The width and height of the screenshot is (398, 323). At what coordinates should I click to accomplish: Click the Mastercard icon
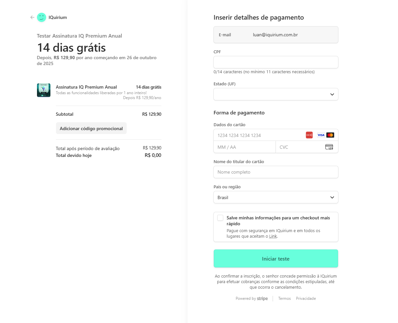(330, 135)
